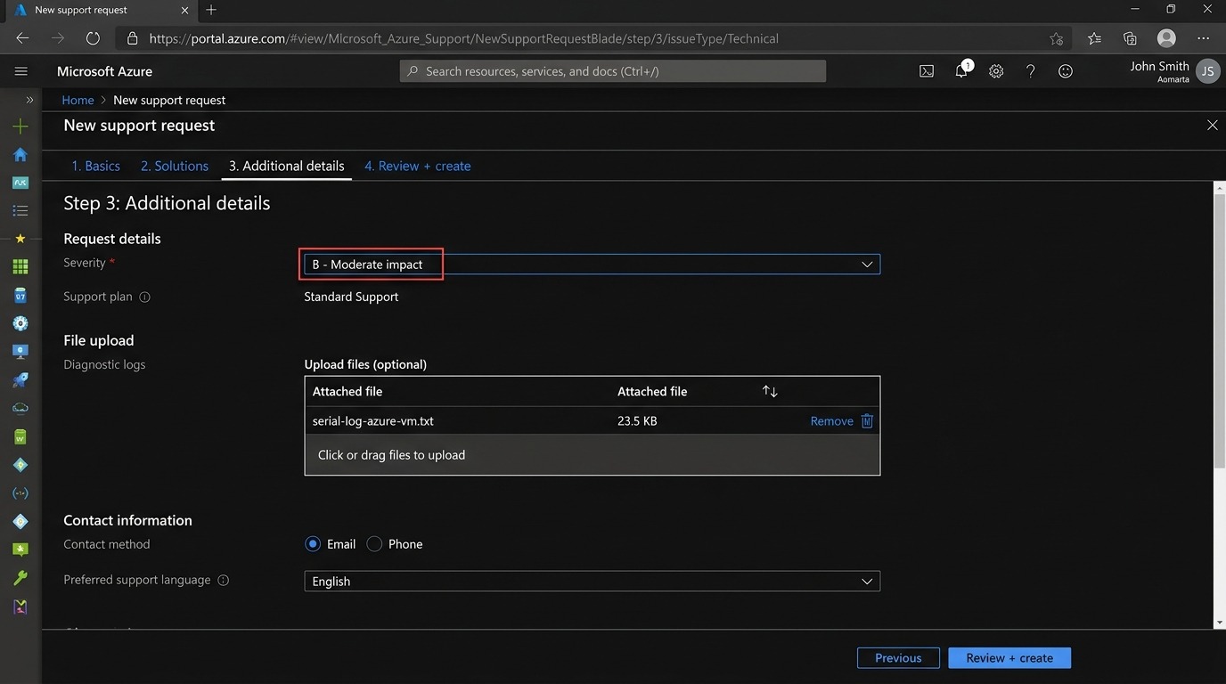
Task: Open the code brackets icon in sidebar
Action: pyautogui.click(x=20, y=493)
